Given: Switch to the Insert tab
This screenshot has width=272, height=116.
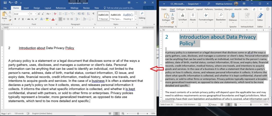Looking at the screenshot, I should (26, 8).
